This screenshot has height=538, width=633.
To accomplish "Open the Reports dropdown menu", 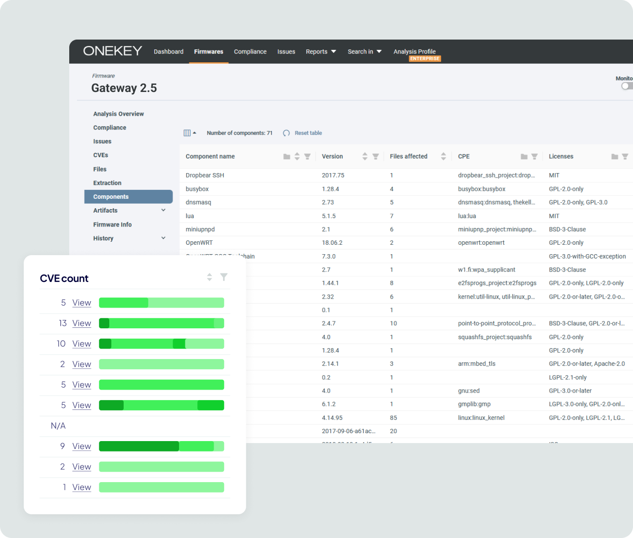I will click(x=320, y=51).
